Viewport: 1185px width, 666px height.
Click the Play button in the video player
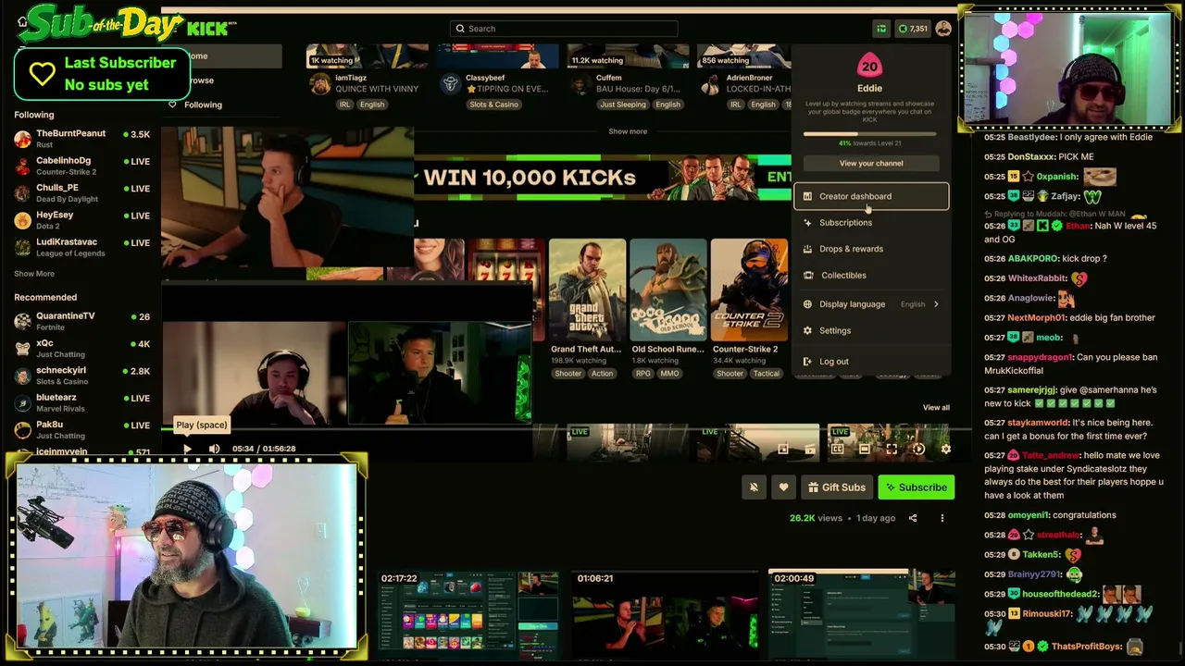(x=187, y=449)
